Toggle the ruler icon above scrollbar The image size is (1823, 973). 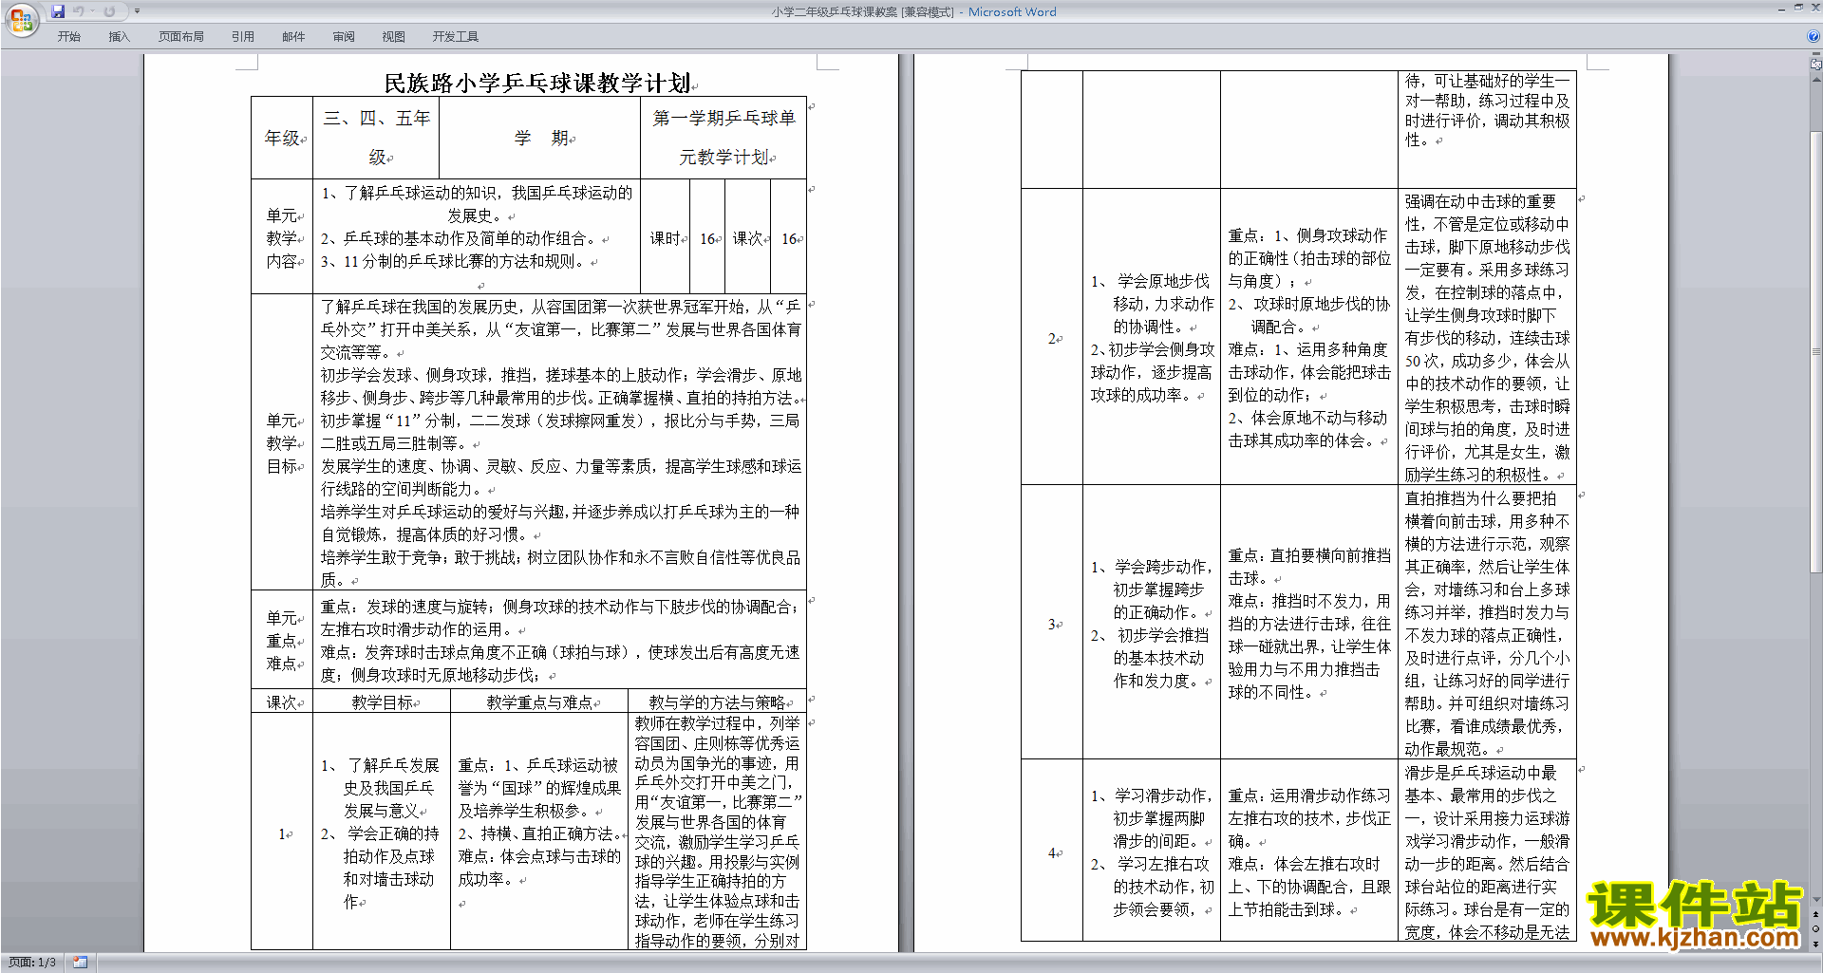[1816, 65]
